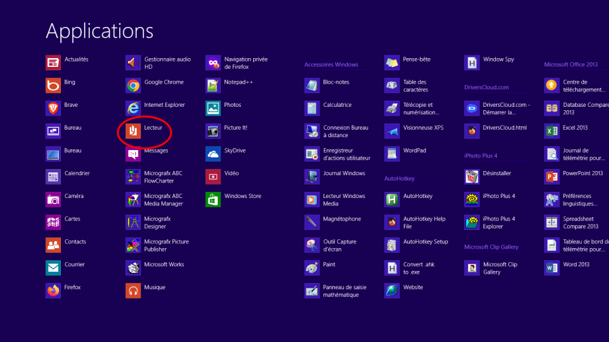Launch the Bing app icon
609x342 pixels.
tap(53, 86)
